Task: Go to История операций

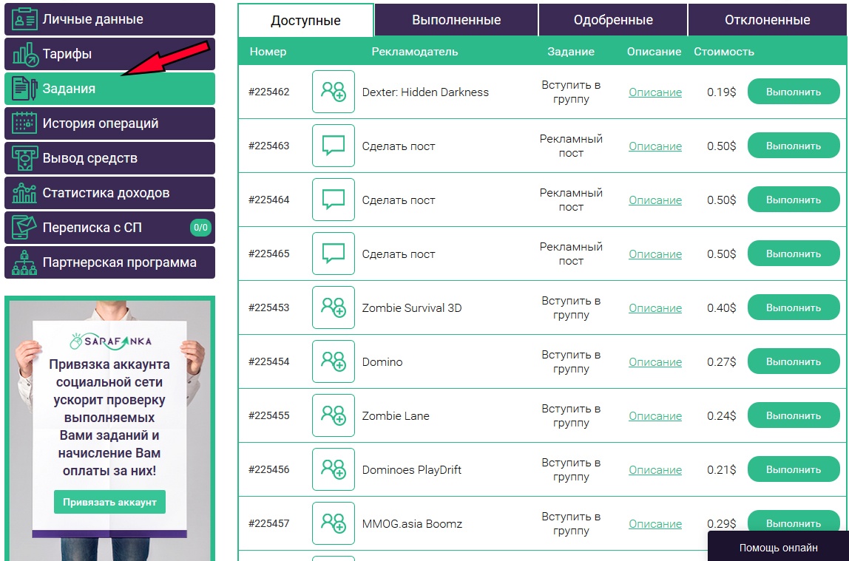Action: point(109,123)
